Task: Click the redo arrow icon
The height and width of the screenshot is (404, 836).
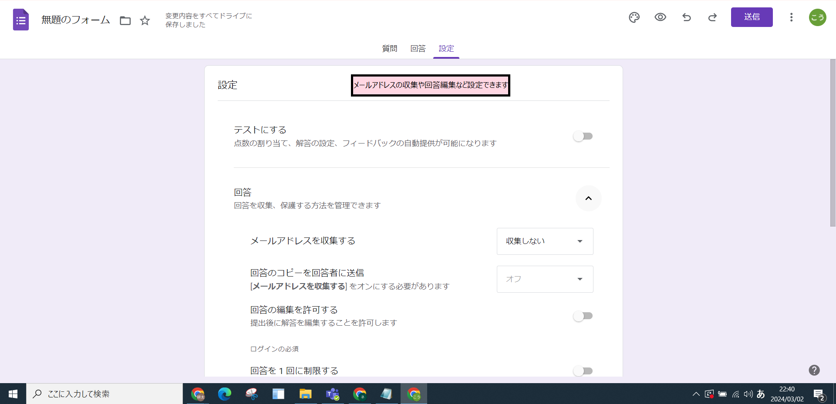Action: click(712, 17)
